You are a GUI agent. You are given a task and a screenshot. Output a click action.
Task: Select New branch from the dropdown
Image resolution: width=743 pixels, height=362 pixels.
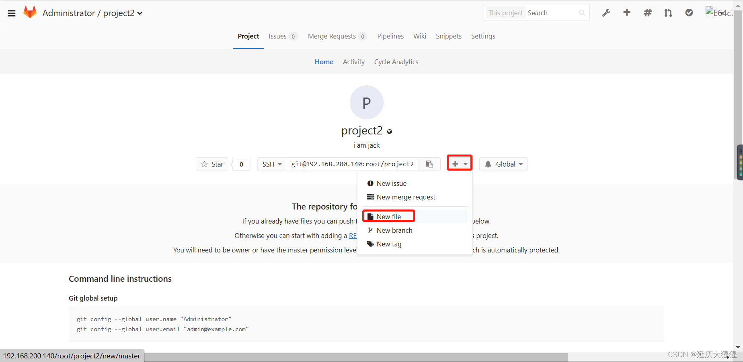(415, 230)
